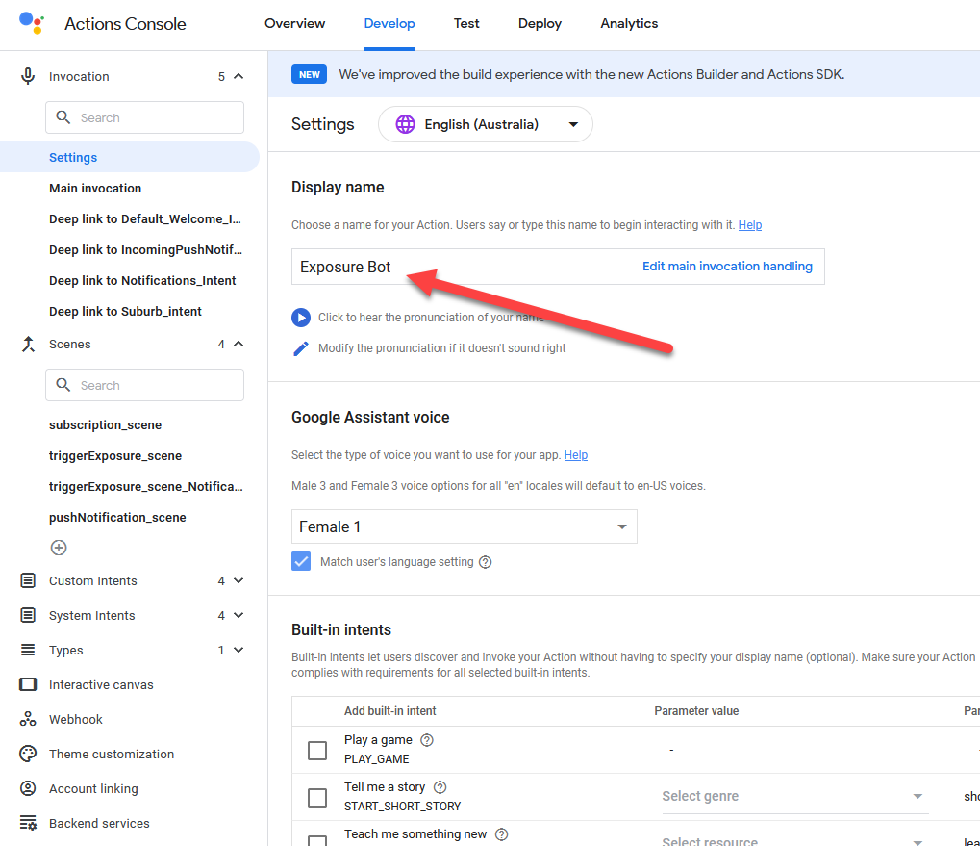Screen dimensions: 980x846
Task: Click help icon beside Match user's language setting
Action: click(486, 562)
